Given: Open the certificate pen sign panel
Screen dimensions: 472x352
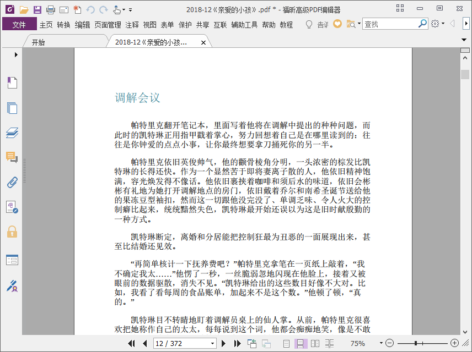Looking at the screenshot, I should (x=12, y=286).
